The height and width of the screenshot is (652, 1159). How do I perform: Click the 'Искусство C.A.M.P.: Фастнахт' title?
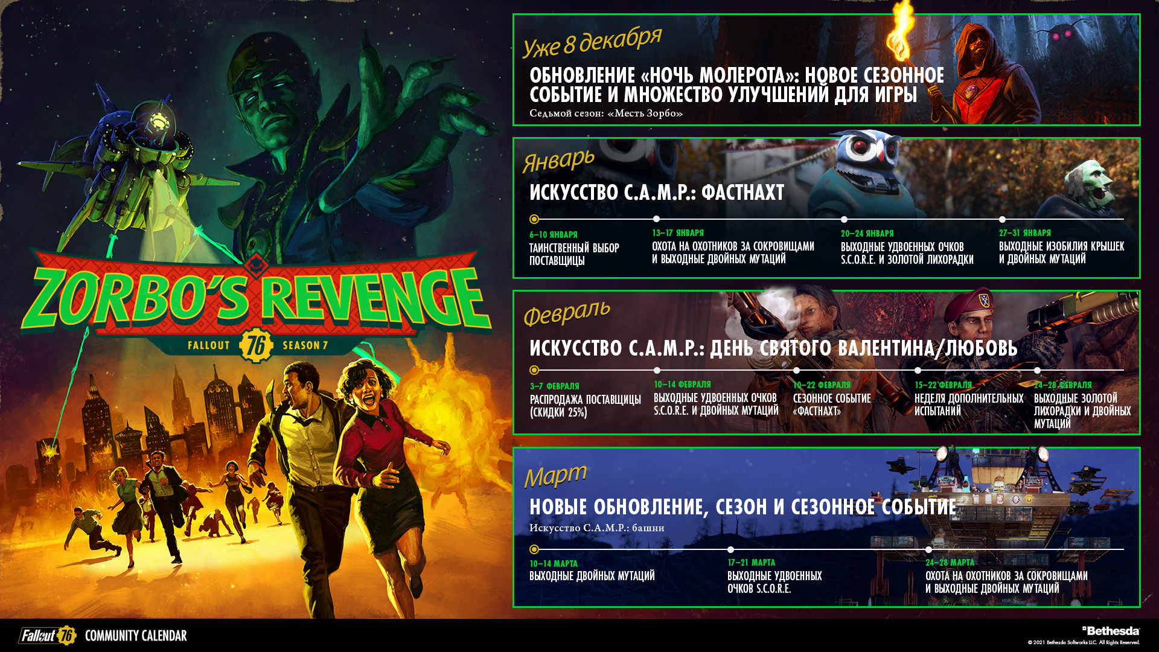[x=656, y=193]
